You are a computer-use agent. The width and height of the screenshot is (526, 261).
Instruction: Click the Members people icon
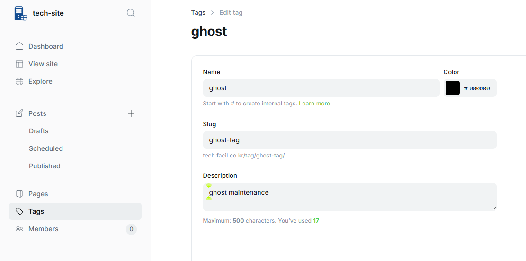(x=19, y=229)
